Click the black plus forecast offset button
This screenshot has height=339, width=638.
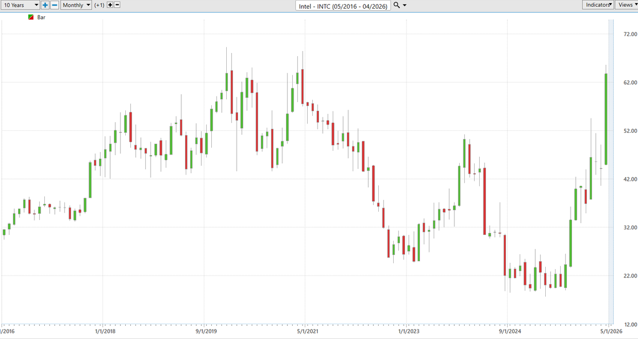(x=110, y=5)
